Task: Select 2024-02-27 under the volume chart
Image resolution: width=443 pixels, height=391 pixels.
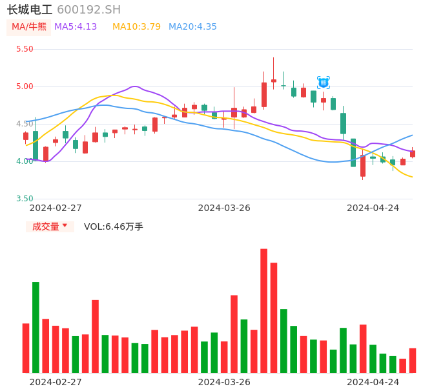Action: point(56,382)
